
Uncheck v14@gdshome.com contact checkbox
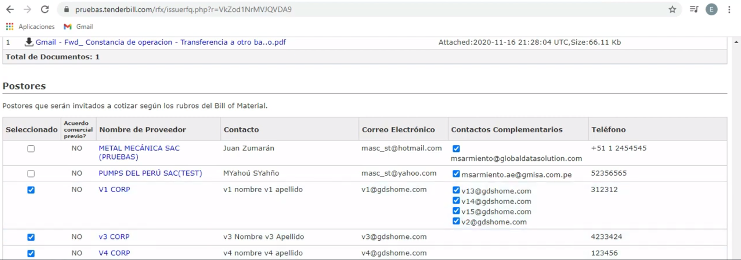[x=456, y=201]
